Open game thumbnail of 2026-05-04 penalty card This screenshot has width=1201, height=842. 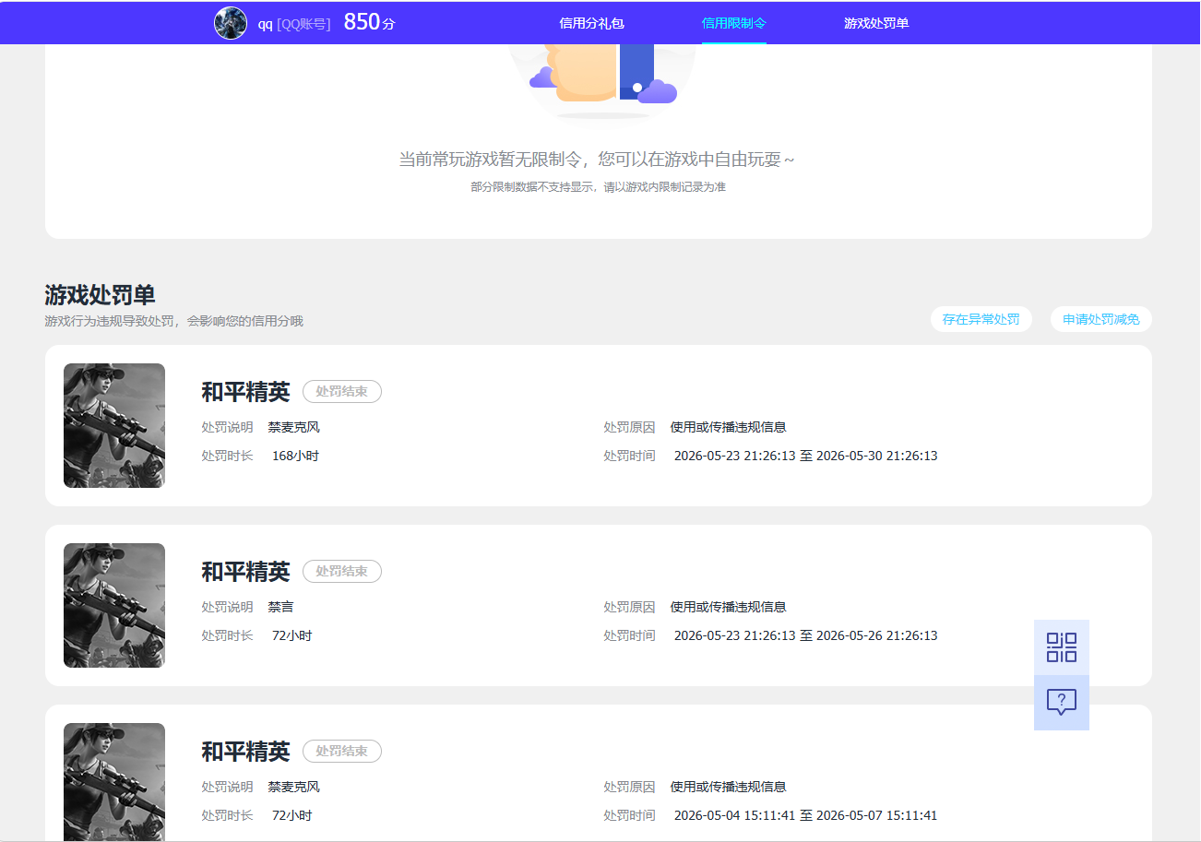coord(114,782)
